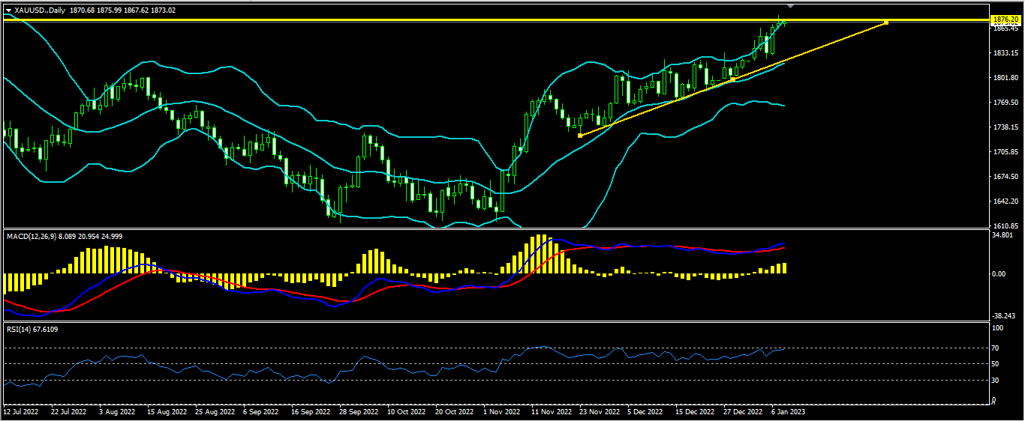Click the MACD 34.801 scale label
This screenshot has height=421, width=1025.
click(x=1002, y=235)
